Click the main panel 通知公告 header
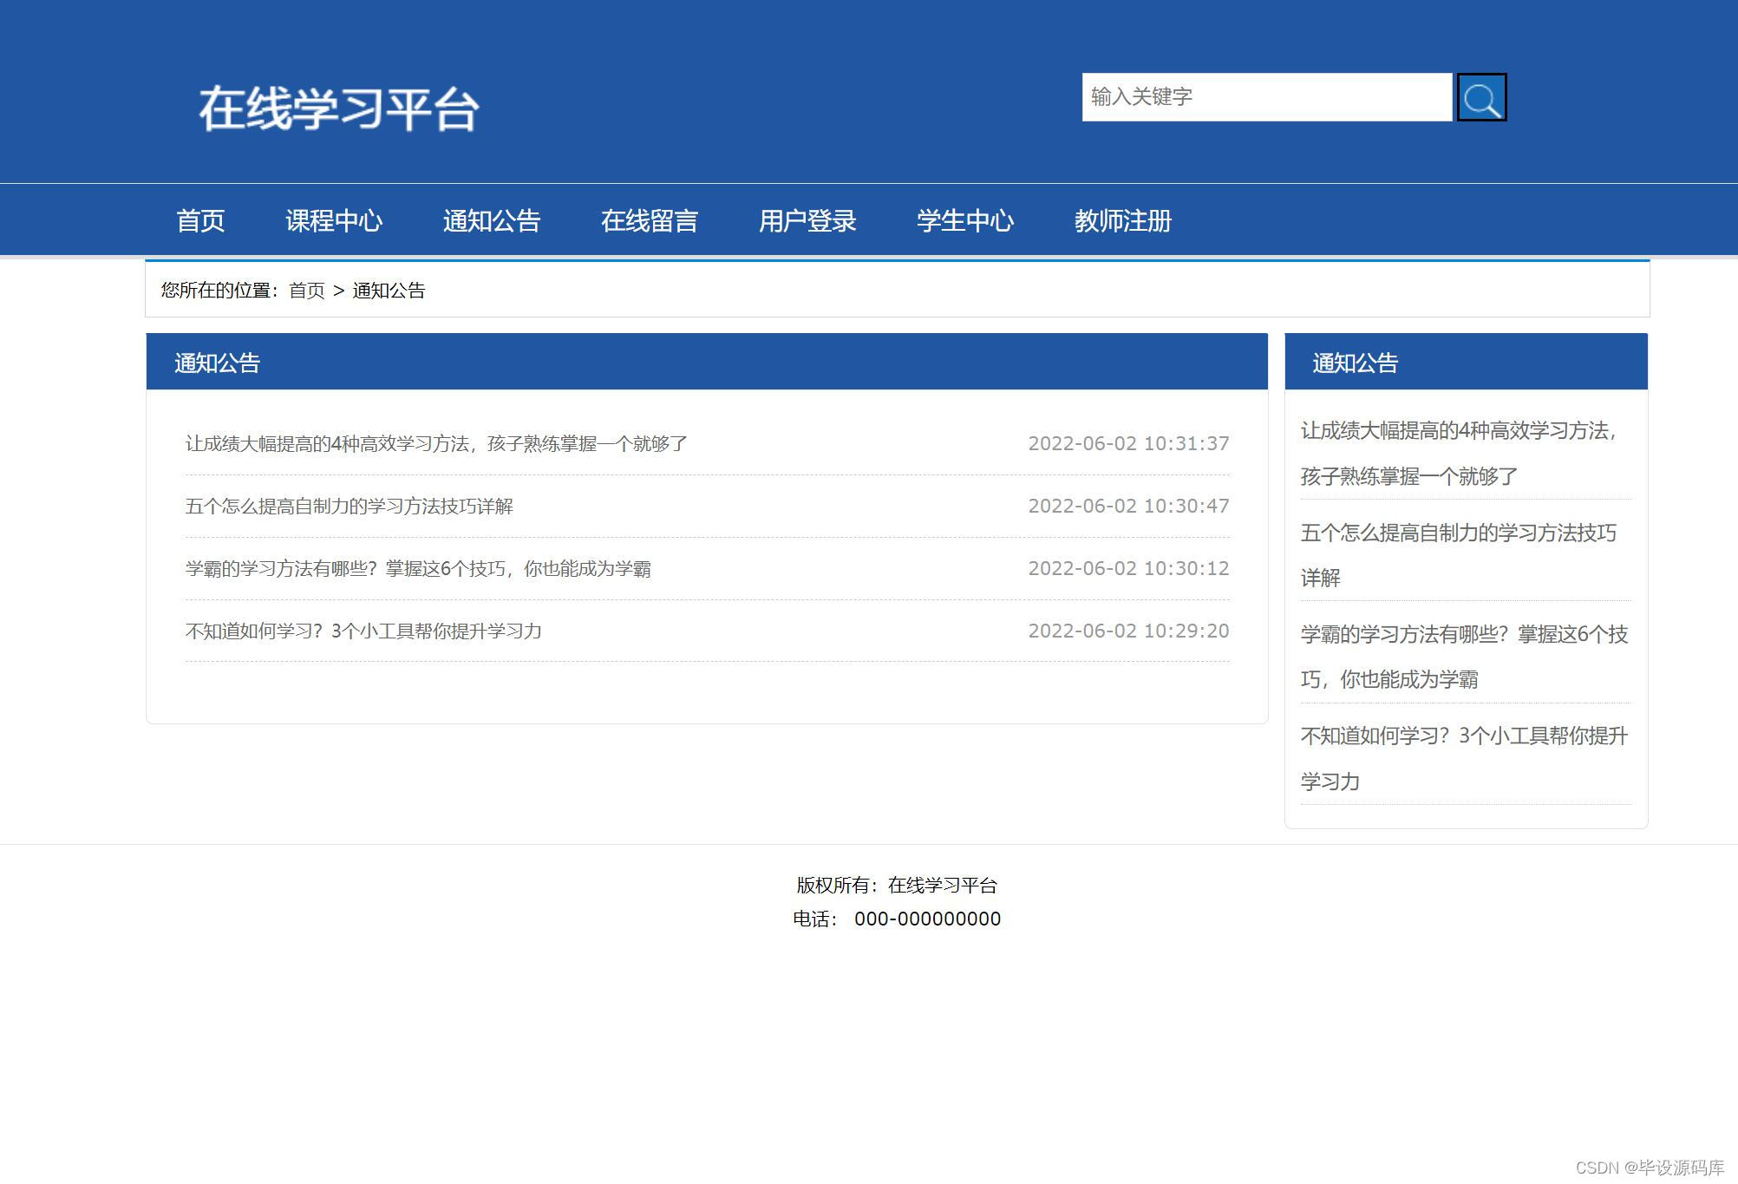The height and width of the screenshot is (1184, 1738). pyautogui.click(x=707, y=363)
